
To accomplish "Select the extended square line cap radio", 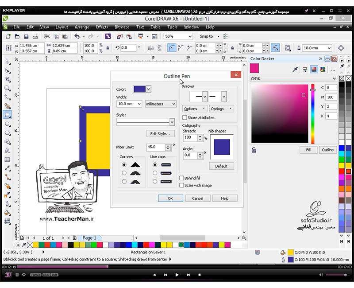I will (154, 181).
